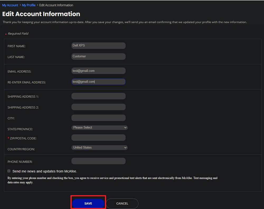264x209 pixels.
Task: Select the CITY input field
Action: click(98, 118)
